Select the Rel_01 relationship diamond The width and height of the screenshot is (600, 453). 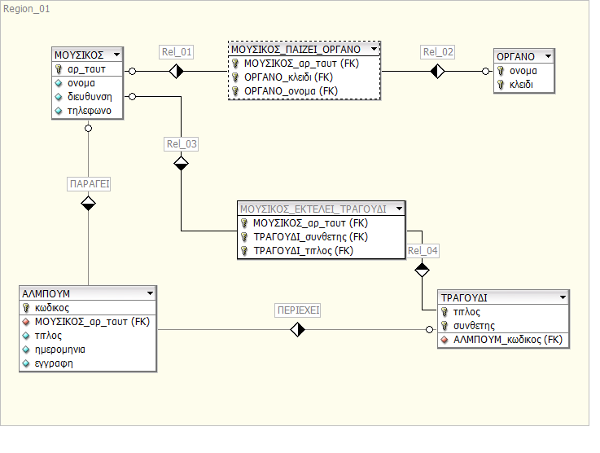tap(177, 71)
